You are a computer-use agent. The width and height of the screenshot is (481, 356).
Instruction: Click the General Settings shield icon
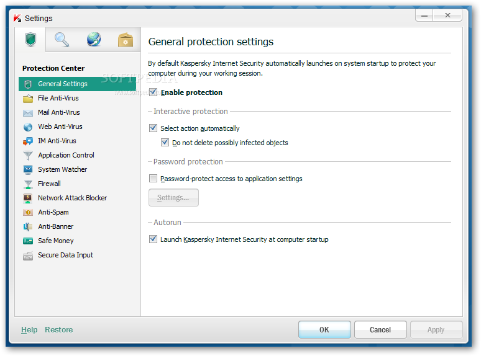[x=28, y=84]
